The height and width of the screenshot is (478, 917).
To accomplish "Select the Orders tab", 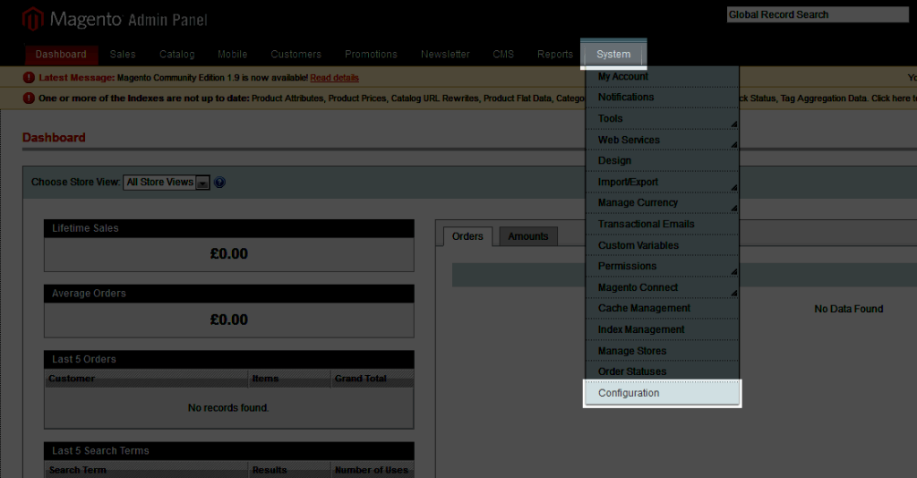I will click(x=467, y=236).
